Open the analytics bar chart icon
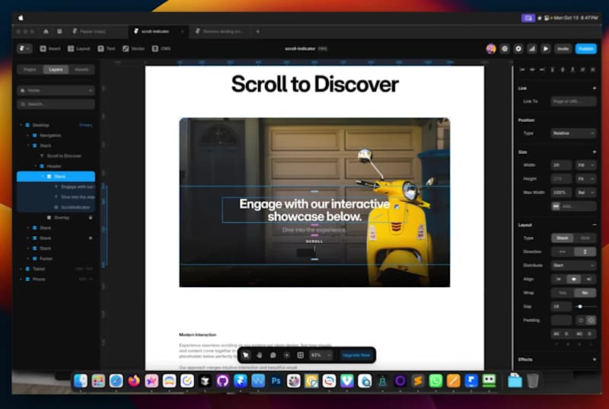Screen dimensions: 609x409 [x=531, y=49]
